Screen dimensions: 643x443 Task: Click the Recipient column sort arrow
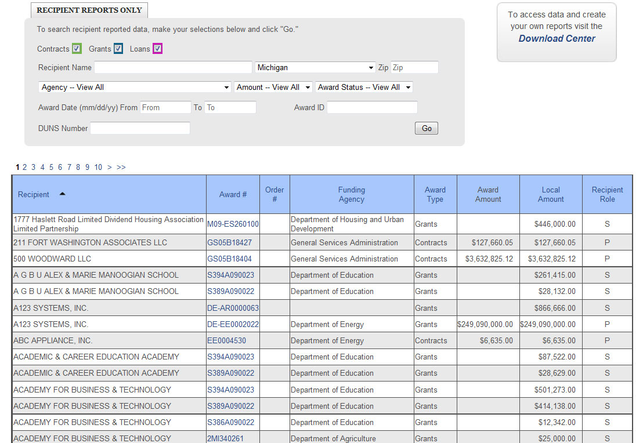point(63,194)
